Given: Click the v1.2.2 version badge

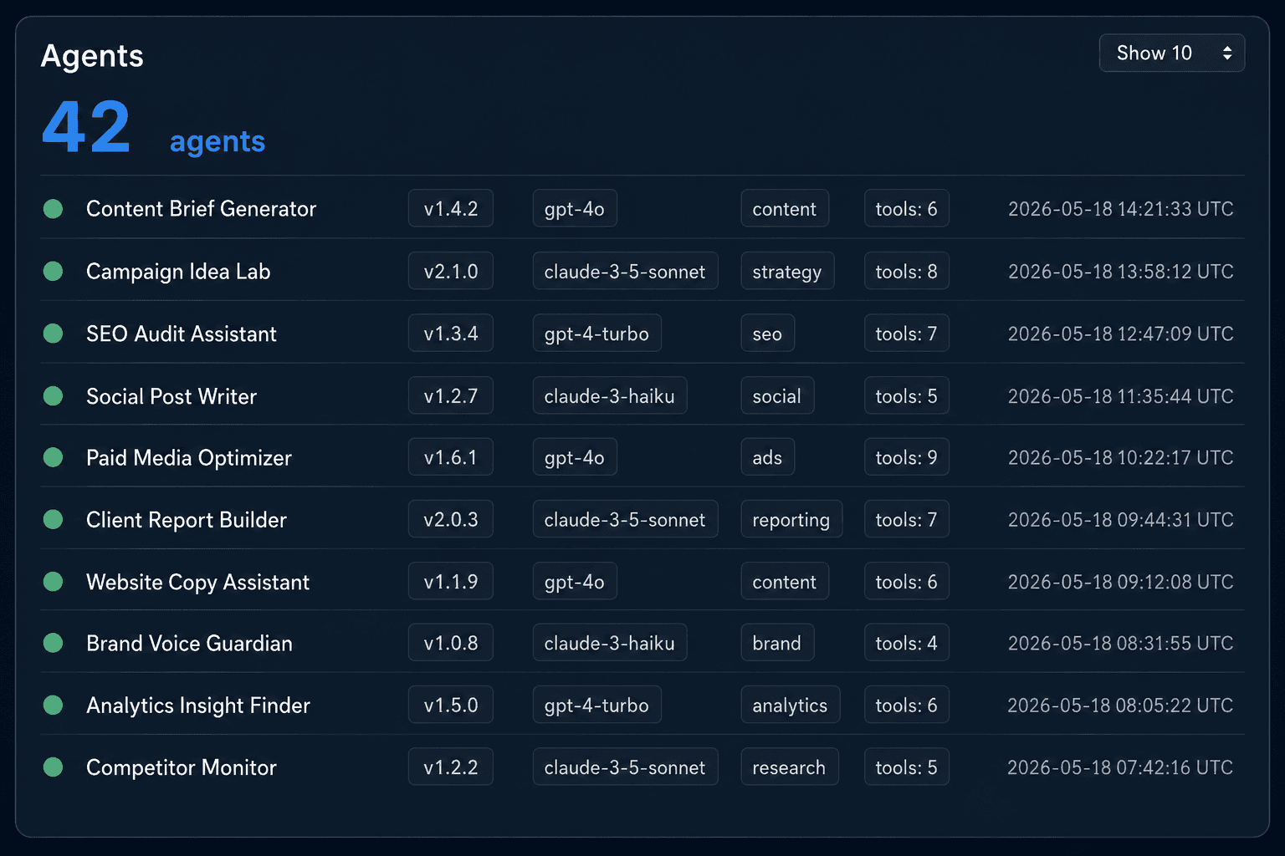Looking at the screenshot, I should (x=451, y=767).
